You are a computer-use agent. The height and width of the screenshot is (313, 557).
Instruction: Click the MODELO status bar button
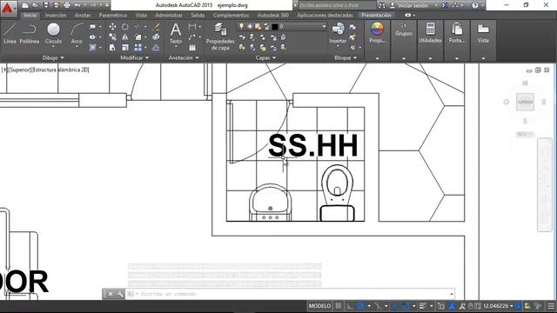point(319,306)
